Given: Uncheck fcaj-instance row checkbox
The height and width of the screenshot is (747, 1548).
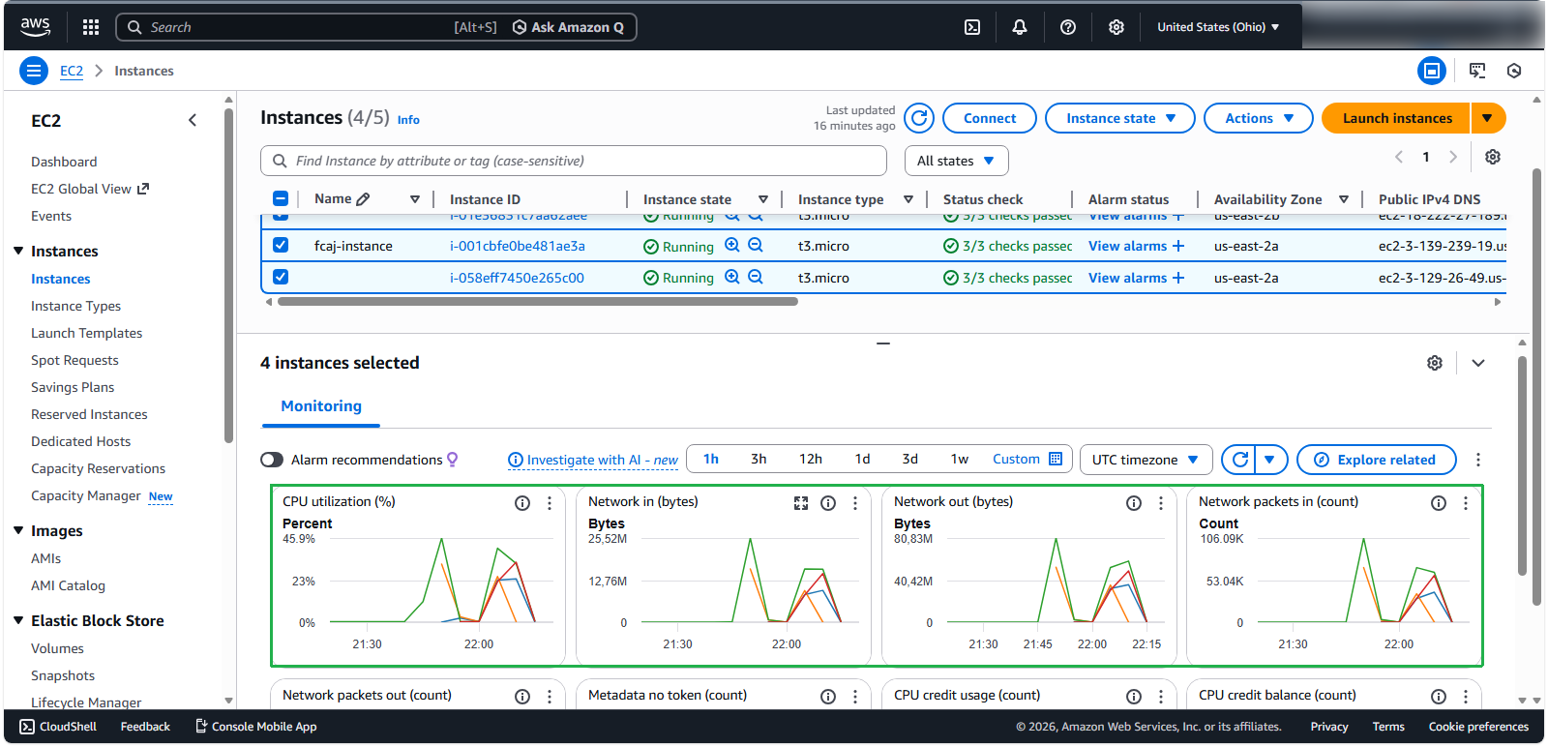Looking at the screenshot, I should 281,245.
